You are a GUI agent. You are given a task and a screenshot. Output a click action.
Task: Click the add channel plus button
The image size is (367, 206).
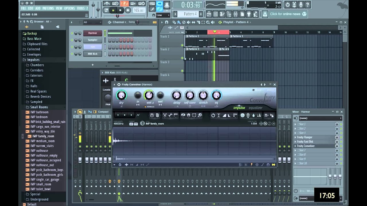(x=93, y=65)
